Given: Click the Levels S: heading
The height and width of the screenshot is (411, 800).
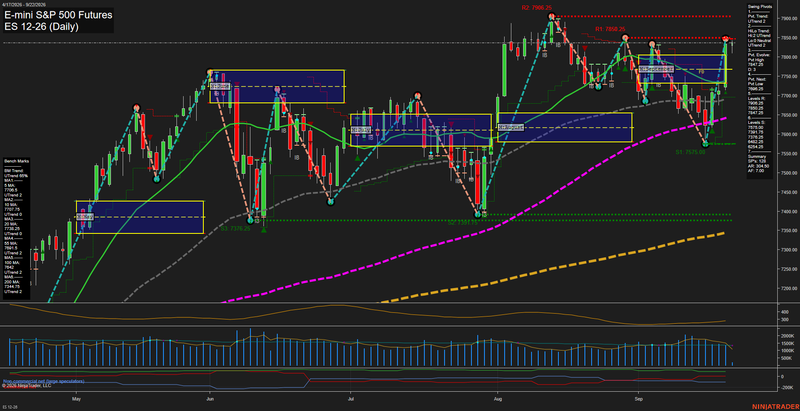Looking at the screenshot, I should [x=756, y=123].
